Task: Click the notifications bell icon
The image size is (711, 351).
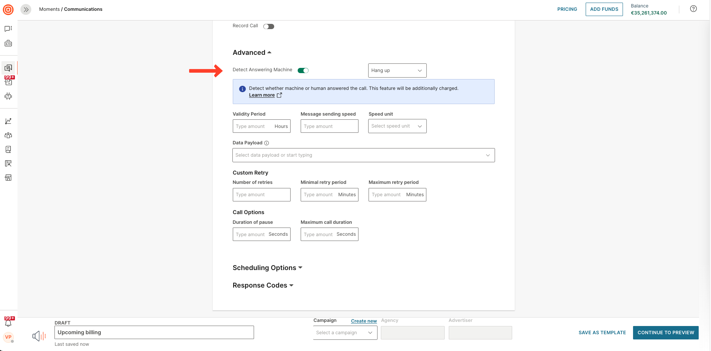Action: pyautogui.click(x=8, y=323)
